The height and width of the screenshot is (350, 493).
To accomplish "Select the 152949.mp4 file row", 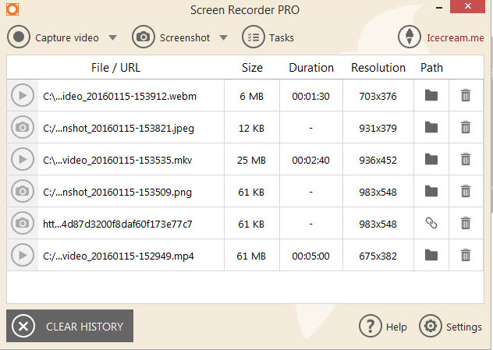I will [x=119, y=255].
